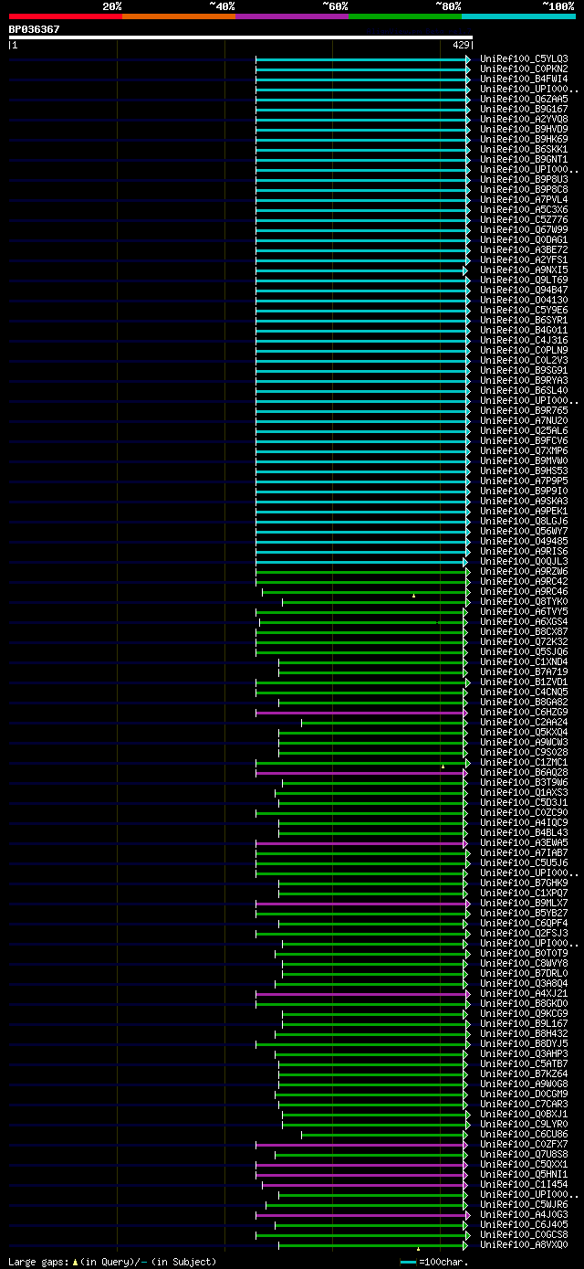584x1269 pixels.
Task: Click the UniRef100_C0ZFX7 label
Action: point(524,1145)
